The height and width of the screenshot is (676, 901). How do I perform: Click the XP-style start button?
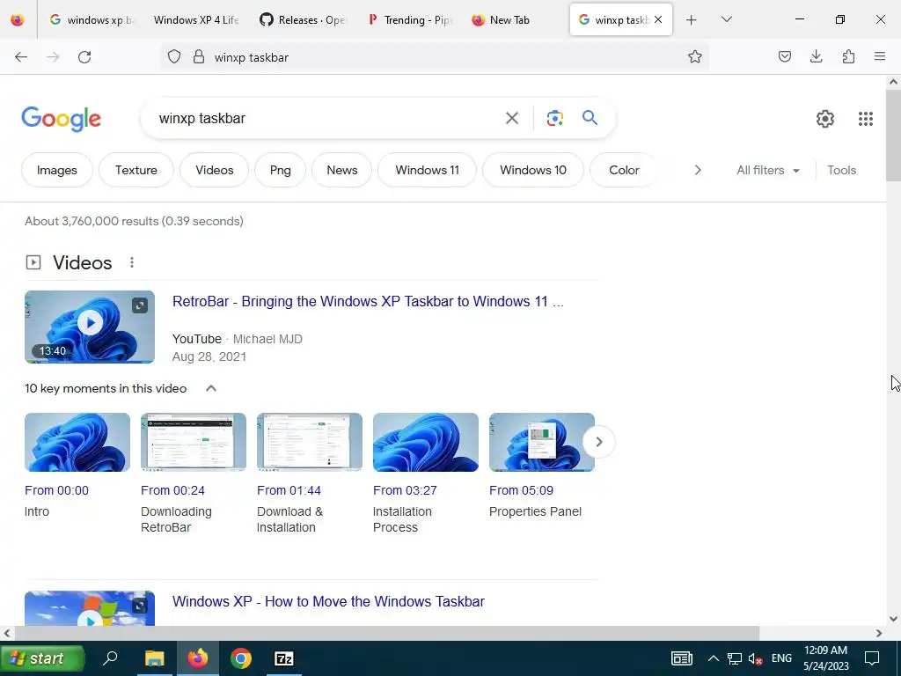click(x=42, y=658)
